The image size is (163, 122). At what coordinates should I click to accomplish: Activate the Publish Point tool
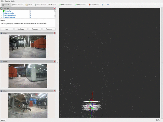coord(93,5)
